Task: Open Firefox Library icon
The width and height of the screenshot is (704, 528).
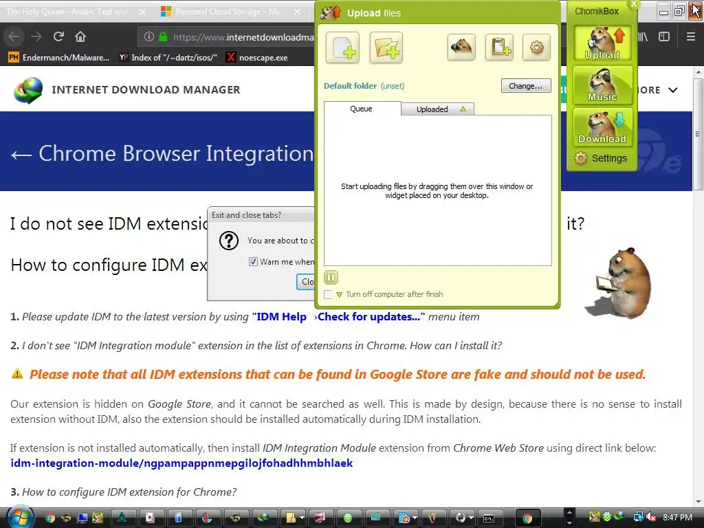Action: [x=643, y=37]
